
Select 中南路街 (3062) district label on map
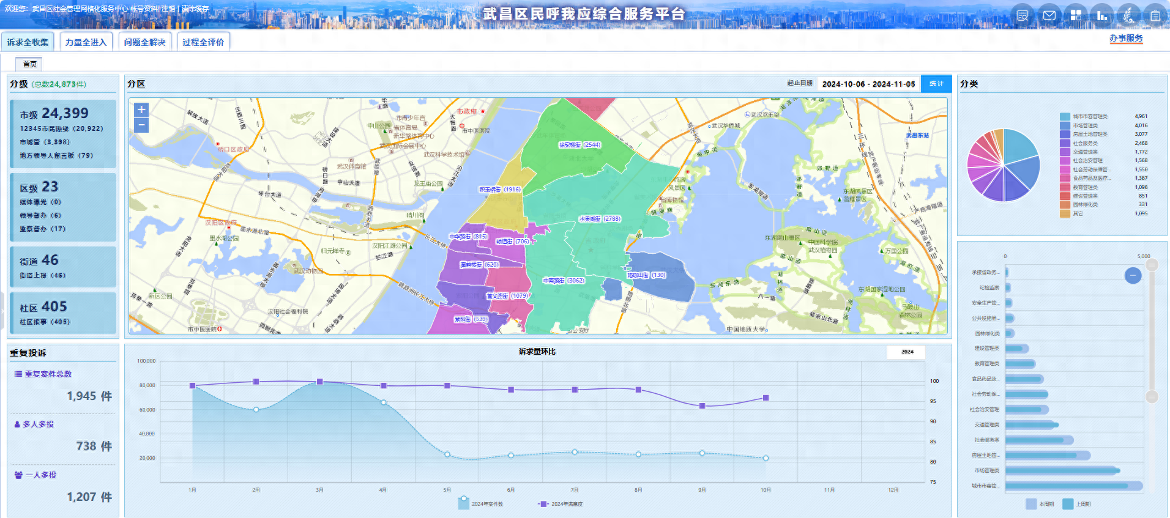pyautogui.click(x=564, y=281)
